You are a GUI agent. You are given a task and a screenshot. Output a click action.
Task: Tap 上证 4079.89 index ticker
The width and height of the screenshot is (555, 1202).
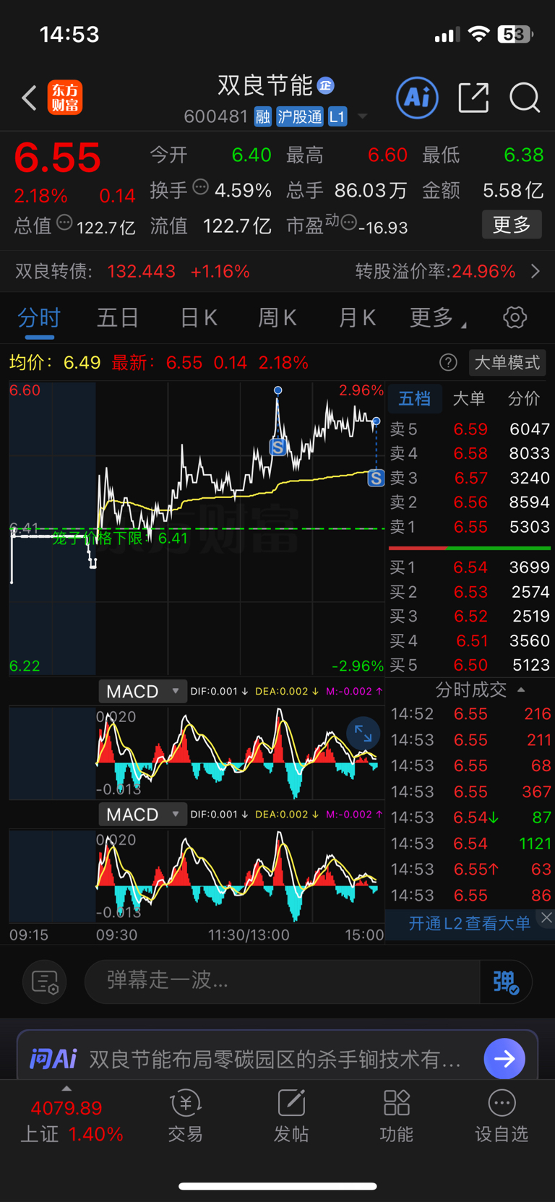coord(70,1120)
